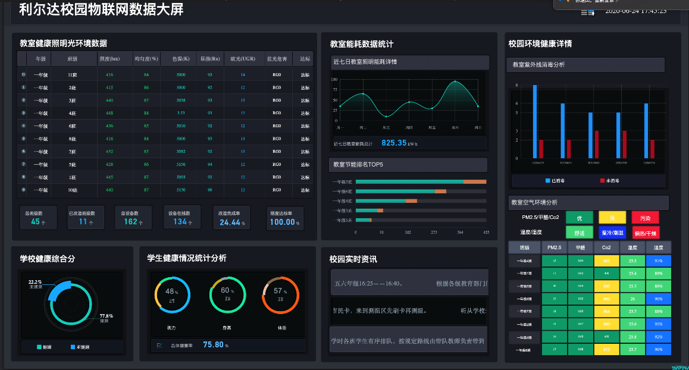This screenshot has width=689, height=370.
Task: Click the 总设备数 162 stat card
Action: point(131,218)
